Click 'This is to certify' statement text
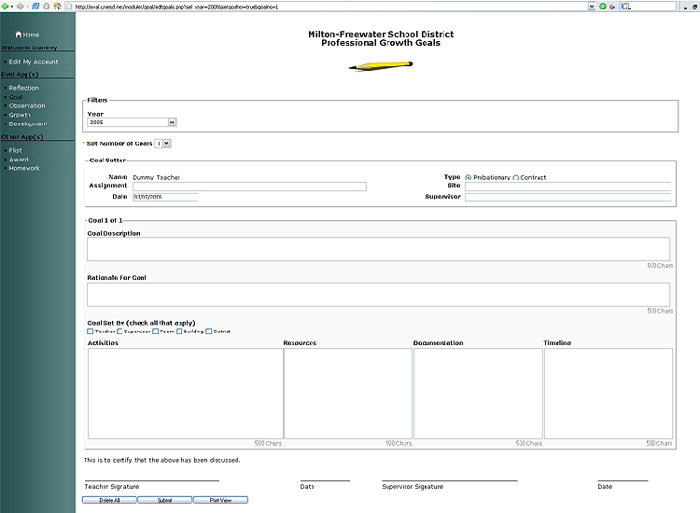Viewport: 700px width, 513px height. coord(162,460)
